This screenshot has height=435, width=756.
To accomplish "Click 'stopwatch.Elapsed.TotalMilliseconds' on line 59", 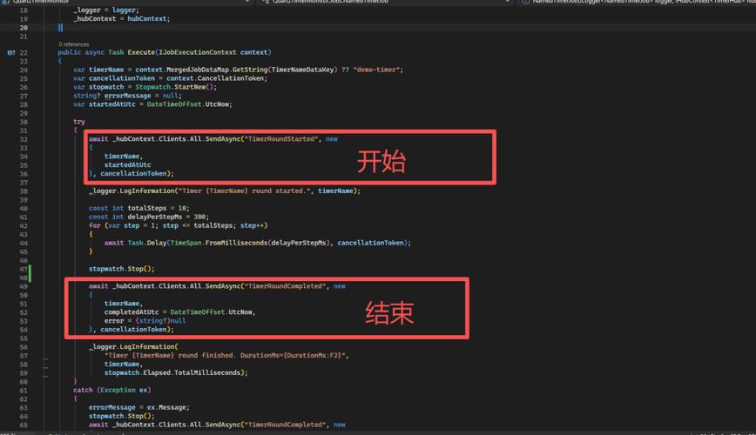I will click(x=172, y=373).
